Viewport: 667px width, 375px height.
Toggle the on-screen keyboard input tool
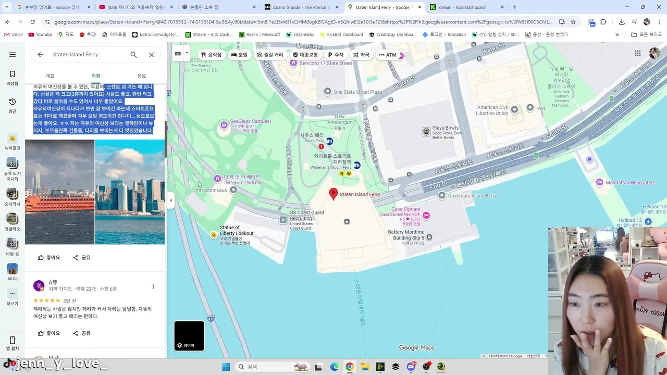(178, 54)
